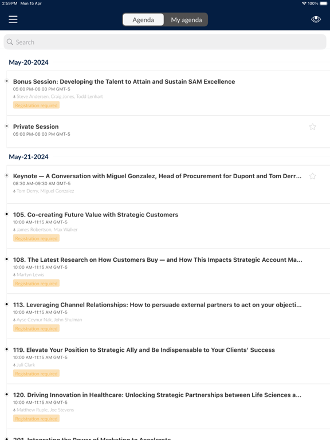Click the bullet marker beside Private Session
Screen dimensions: 330x440
pyautogui.click(x=7, y=126)
